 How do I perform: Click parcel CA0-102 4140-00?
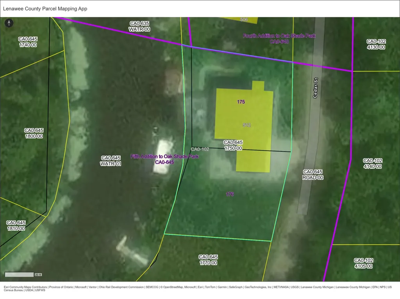[373, 164]
